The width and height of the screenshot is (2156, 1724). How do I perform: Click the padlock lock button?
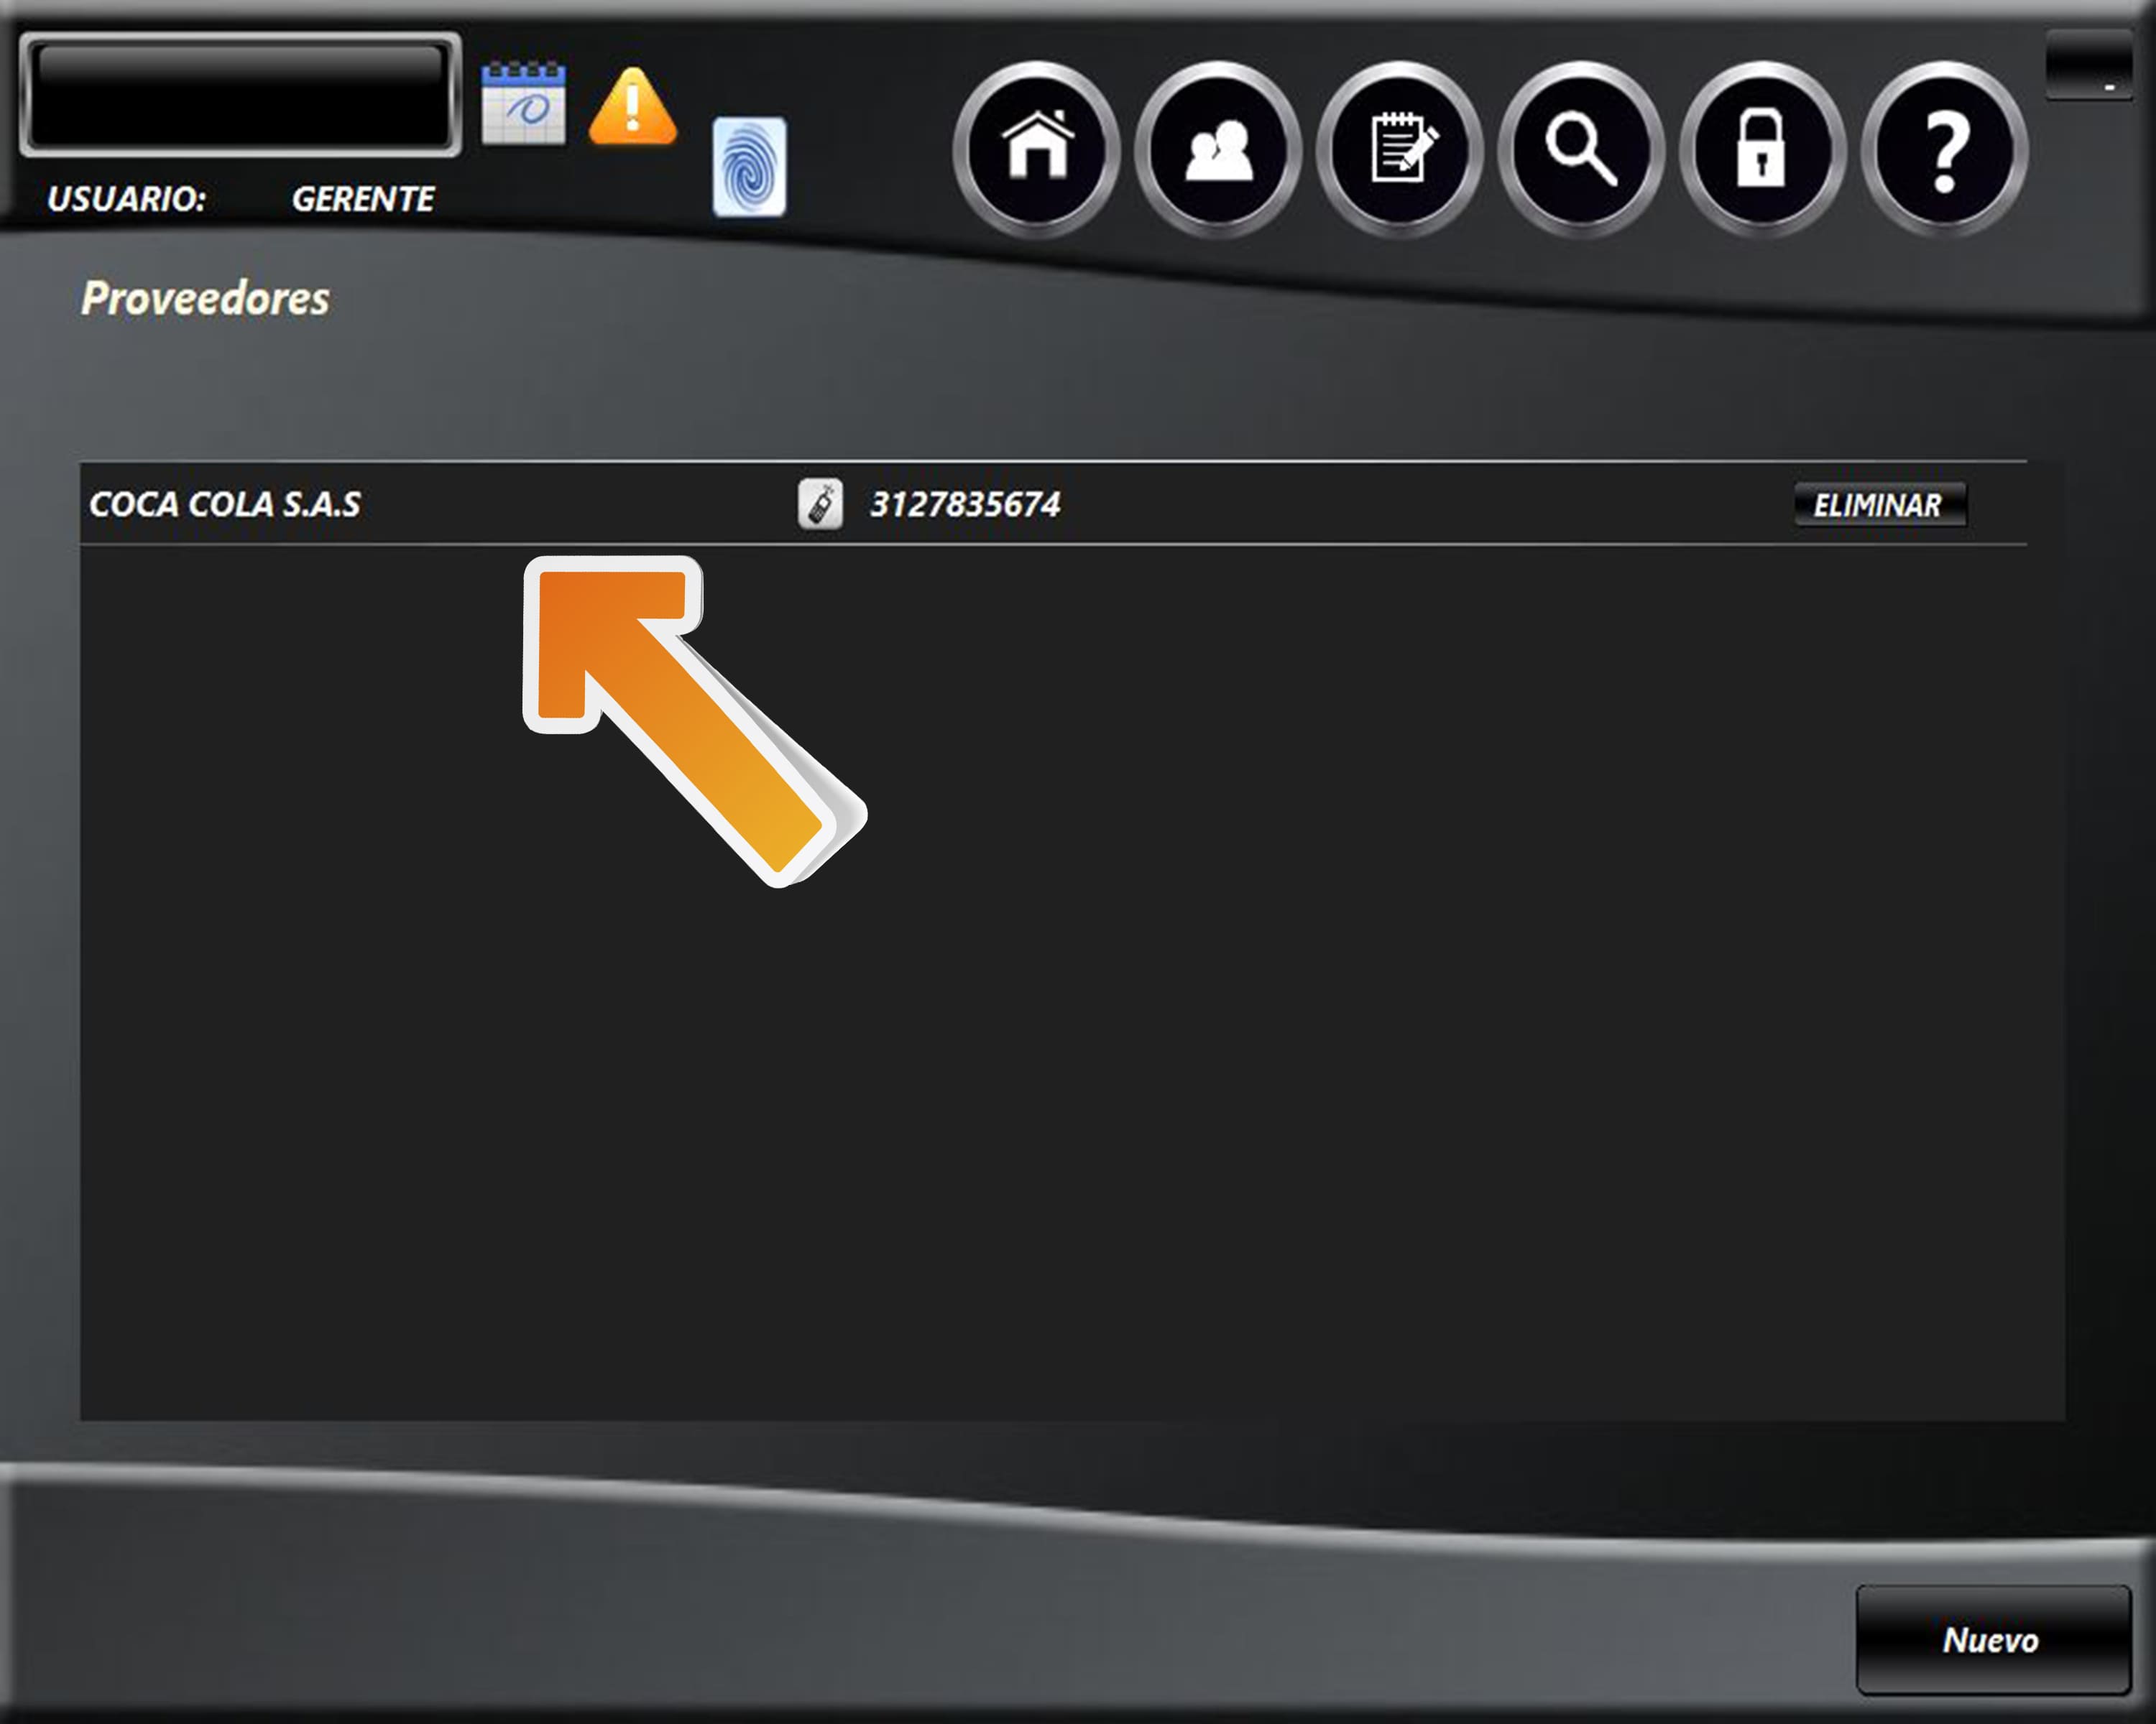1762,150
